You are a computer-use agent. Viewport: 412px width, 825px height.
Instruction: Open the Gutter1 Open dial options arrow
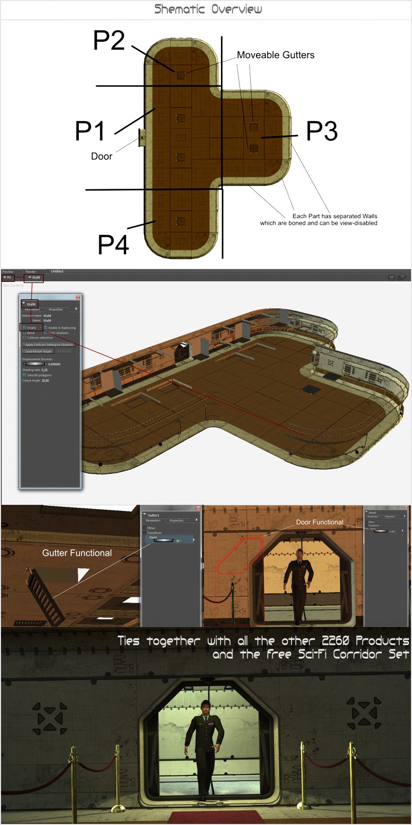(194, 540)
